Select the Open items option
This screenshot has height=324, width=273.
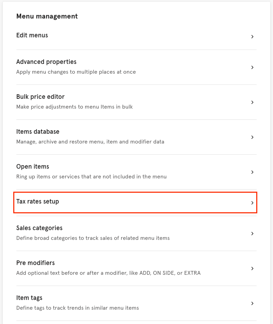click(x=33, y=167)
